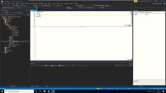
Task: Expand the I/O tree node
Action: (3, 52)
